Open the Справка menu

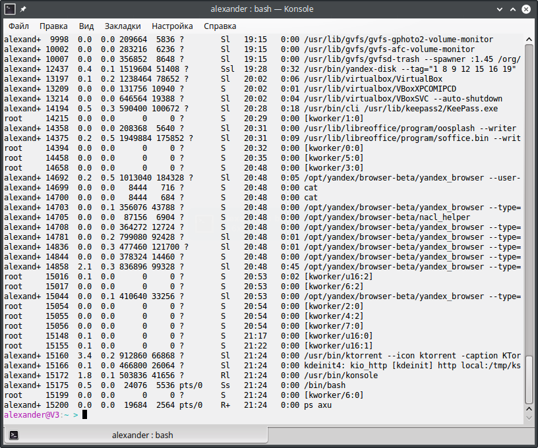(x=220, y=26)
